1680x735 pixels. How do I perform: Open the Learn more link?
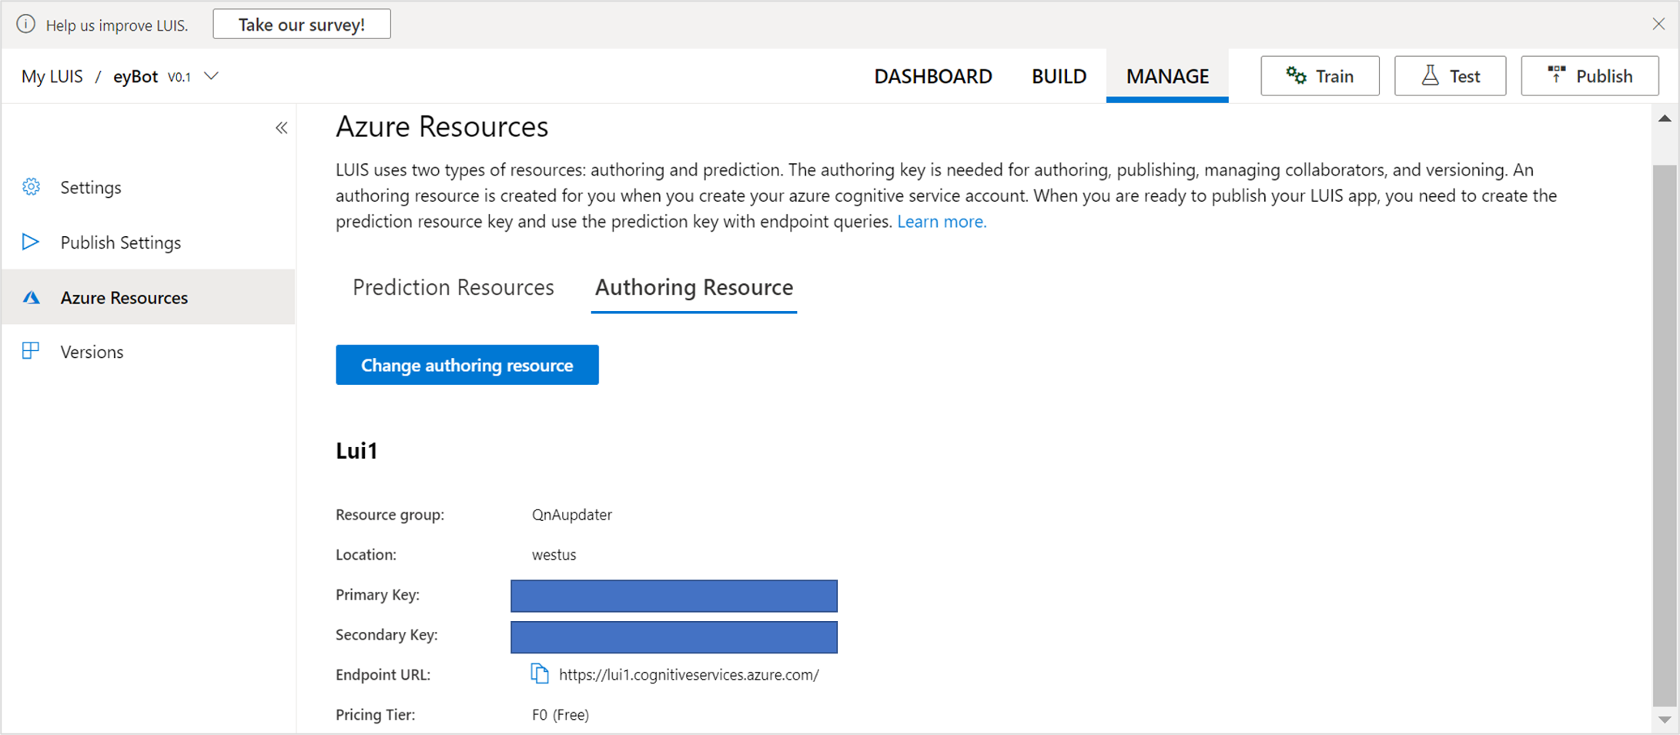(x=942, y=222)
